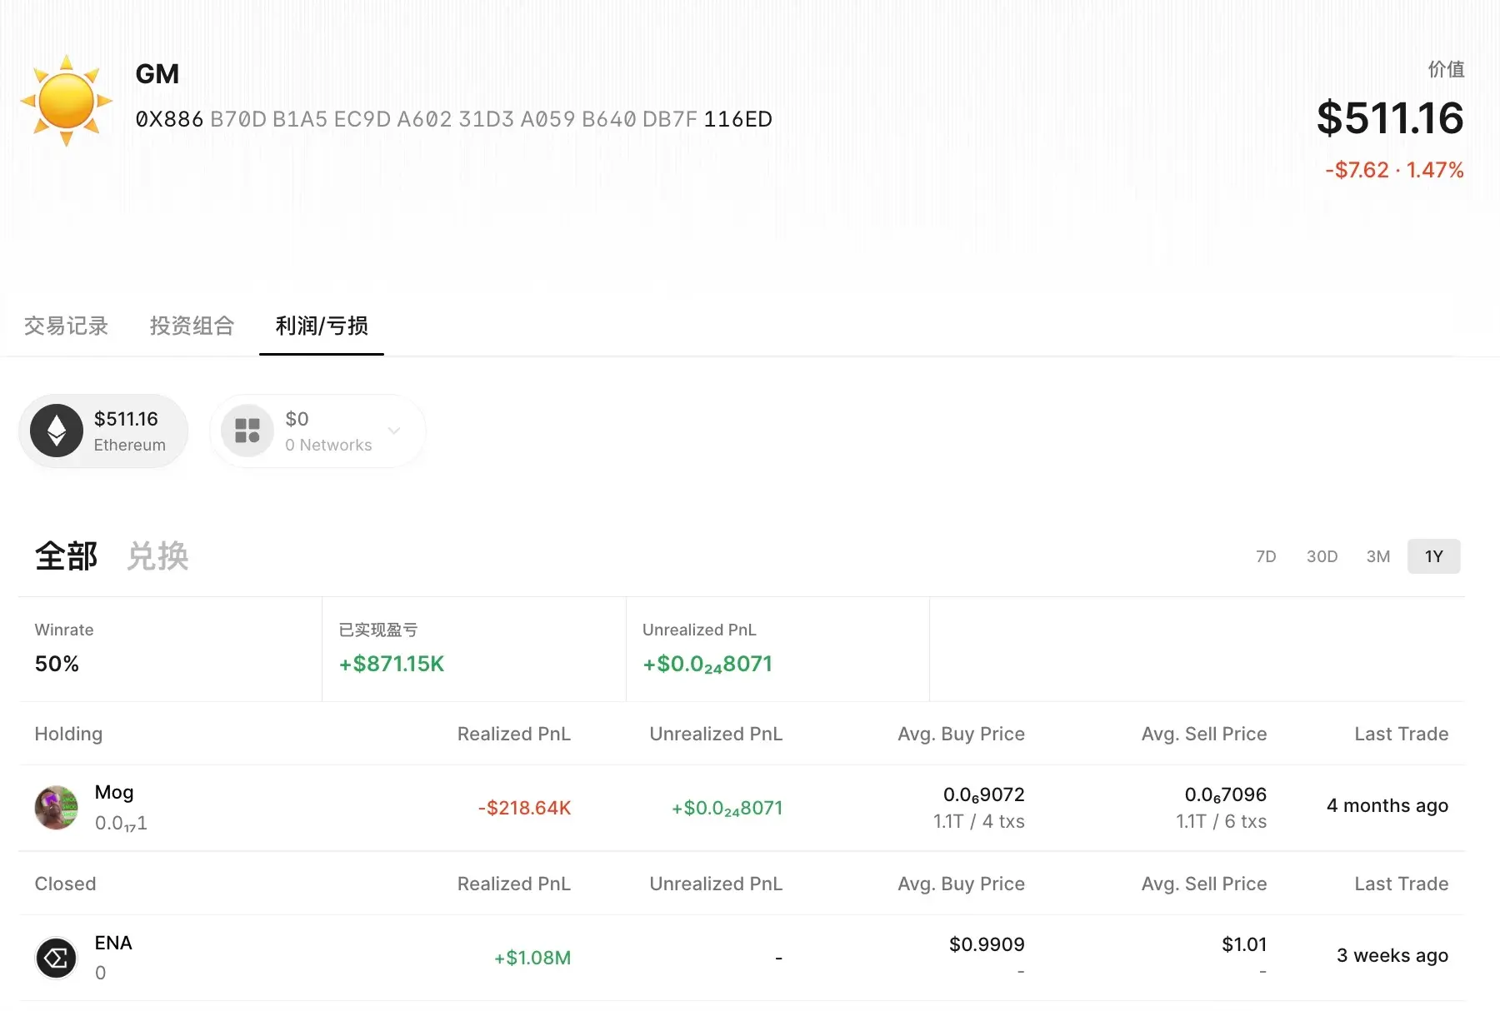Image resolution: width=1500 pixels, height=1011 pixels.
Task: Select the 1Y time range
Action: point(1433,556)
